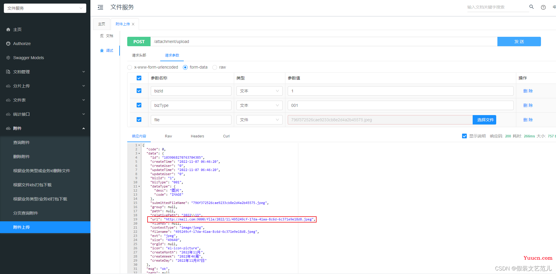
Task: Uncheck the file parameter checkbox
Action: [x=139, y=119]
